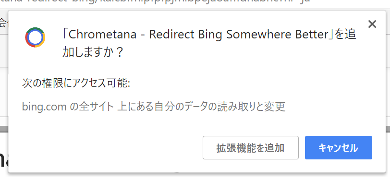Click bing.com in the permission description

click(x=44, y=107)
